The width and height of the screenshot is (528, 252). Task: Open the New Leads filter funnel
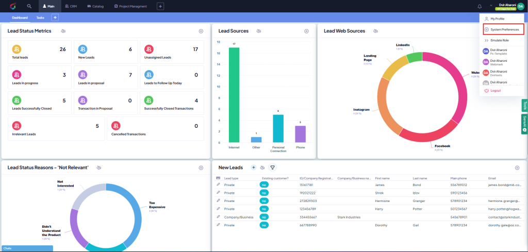272,167
